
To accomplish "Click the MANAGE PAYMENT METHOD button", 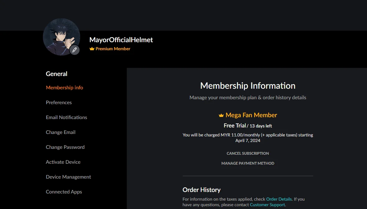I will [x=248, y=163].
